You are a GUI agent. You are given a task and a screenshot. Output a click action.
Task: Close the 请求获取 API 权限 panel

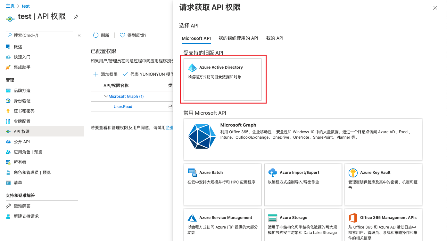(435, 8)
